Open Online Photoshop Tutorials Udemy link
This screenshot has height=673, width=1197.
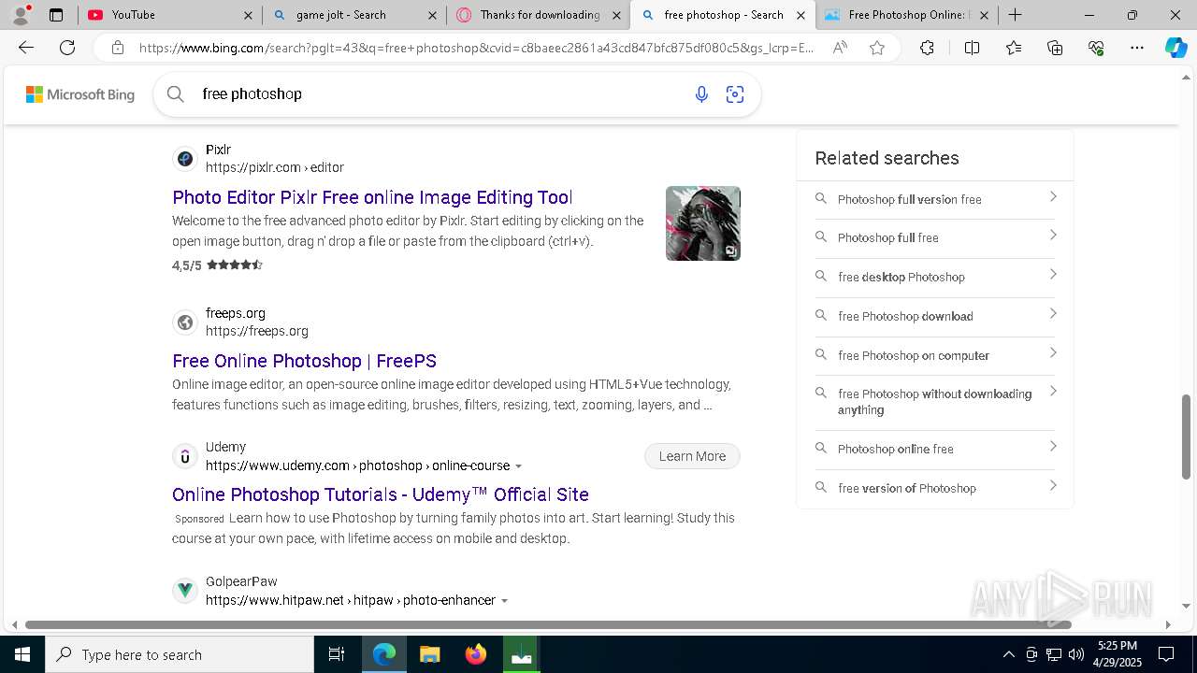point(381,494)
